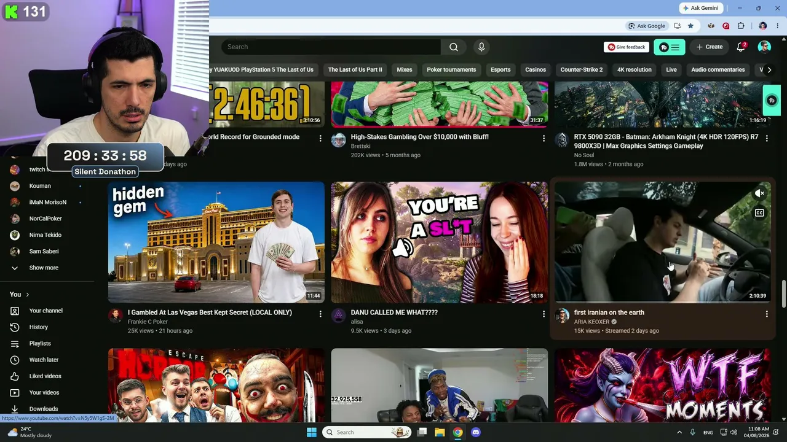Select the Esports chip
Viewport: 787px width, 442px height.
tap(500, 70)
